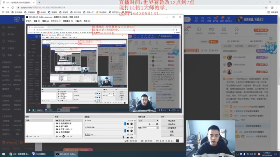Click 工作室模式 studio mode button

click(x=171, y=128)
